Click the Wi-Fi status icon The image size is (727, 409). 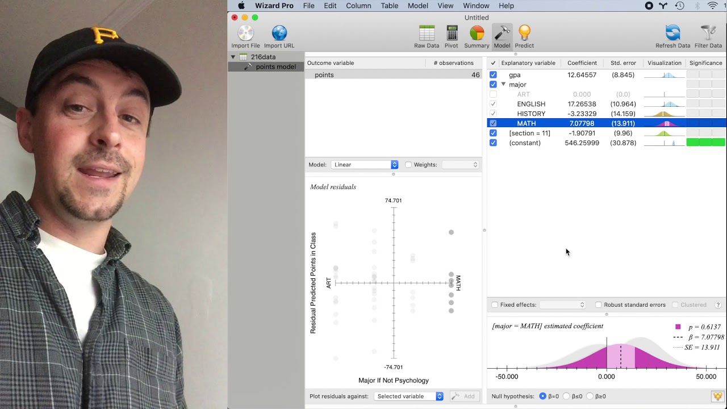(712, 6)
